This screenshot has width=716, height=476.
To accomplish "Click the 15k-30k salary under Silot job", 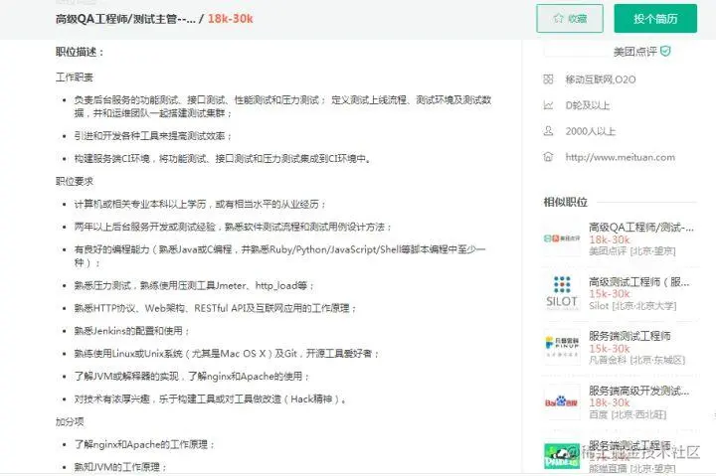I will 610,294.
